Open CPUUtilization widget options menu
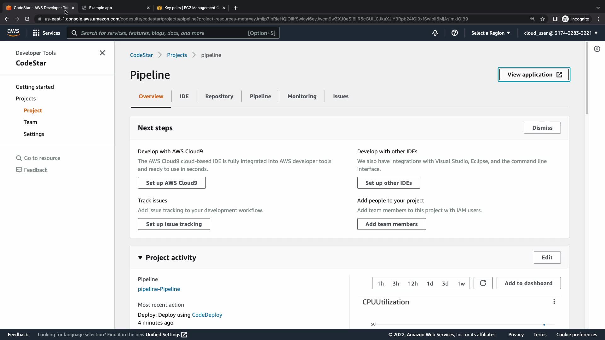The width and height of the screenshot is (605, 340). pyautogui.click(x=554, y=302)
